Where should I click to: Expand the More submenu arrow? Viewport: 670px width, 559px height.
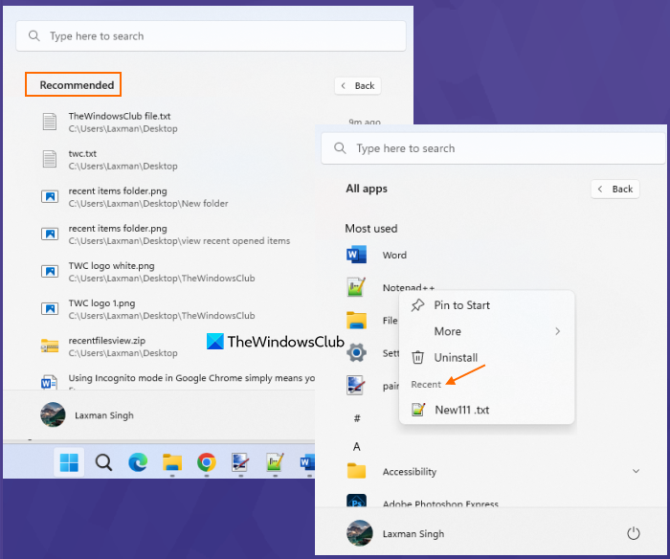(557, 331)
